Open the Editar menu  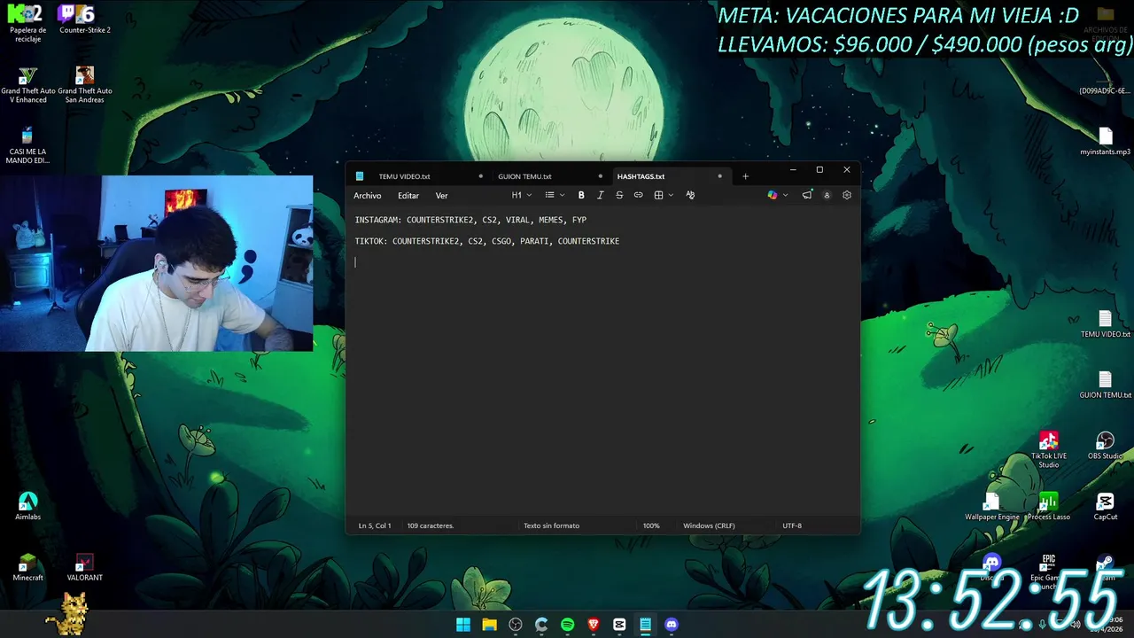408,196
